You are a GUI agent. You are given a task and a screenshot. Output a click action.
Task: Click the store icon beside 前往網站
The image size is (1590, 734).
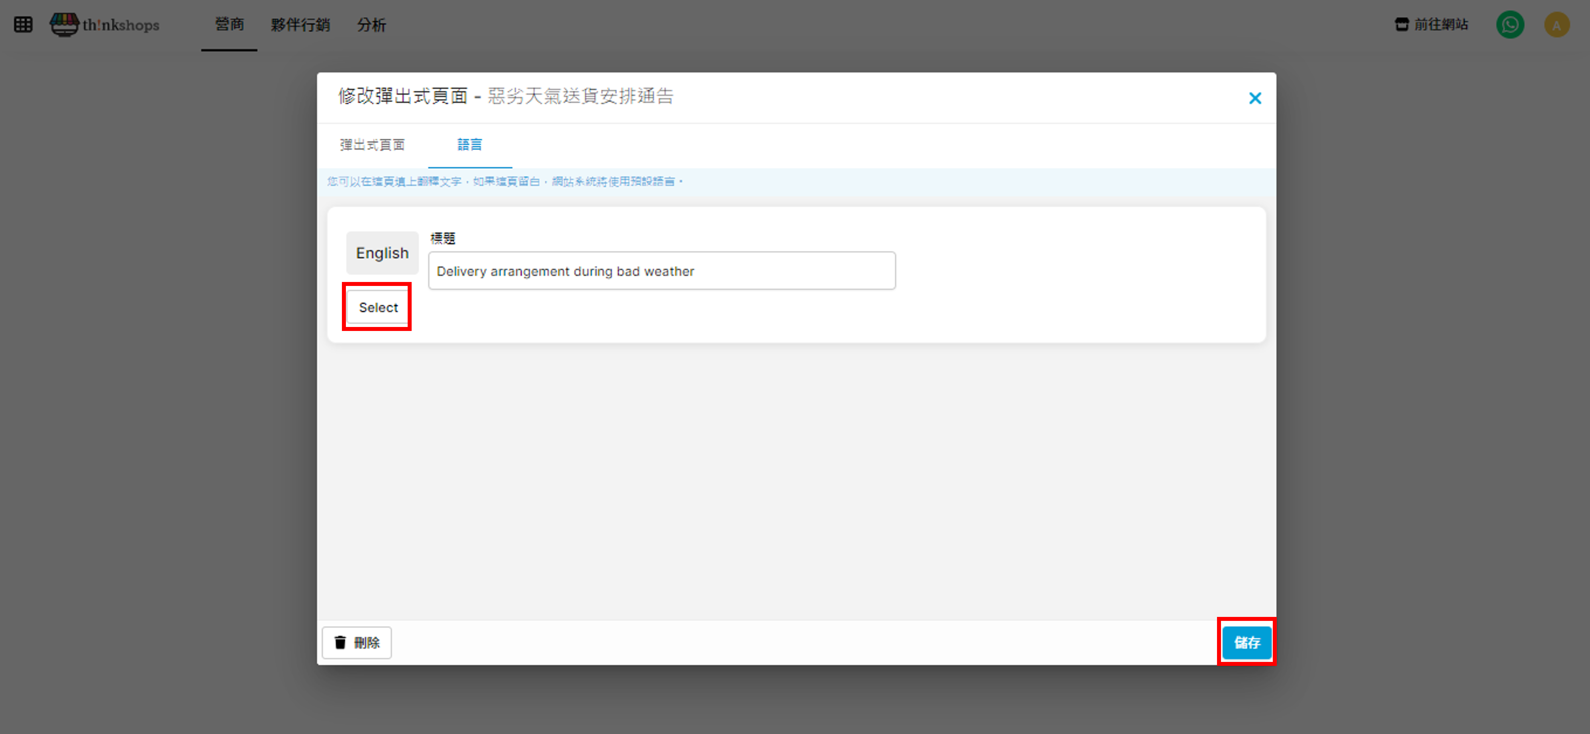[1402, 25]
